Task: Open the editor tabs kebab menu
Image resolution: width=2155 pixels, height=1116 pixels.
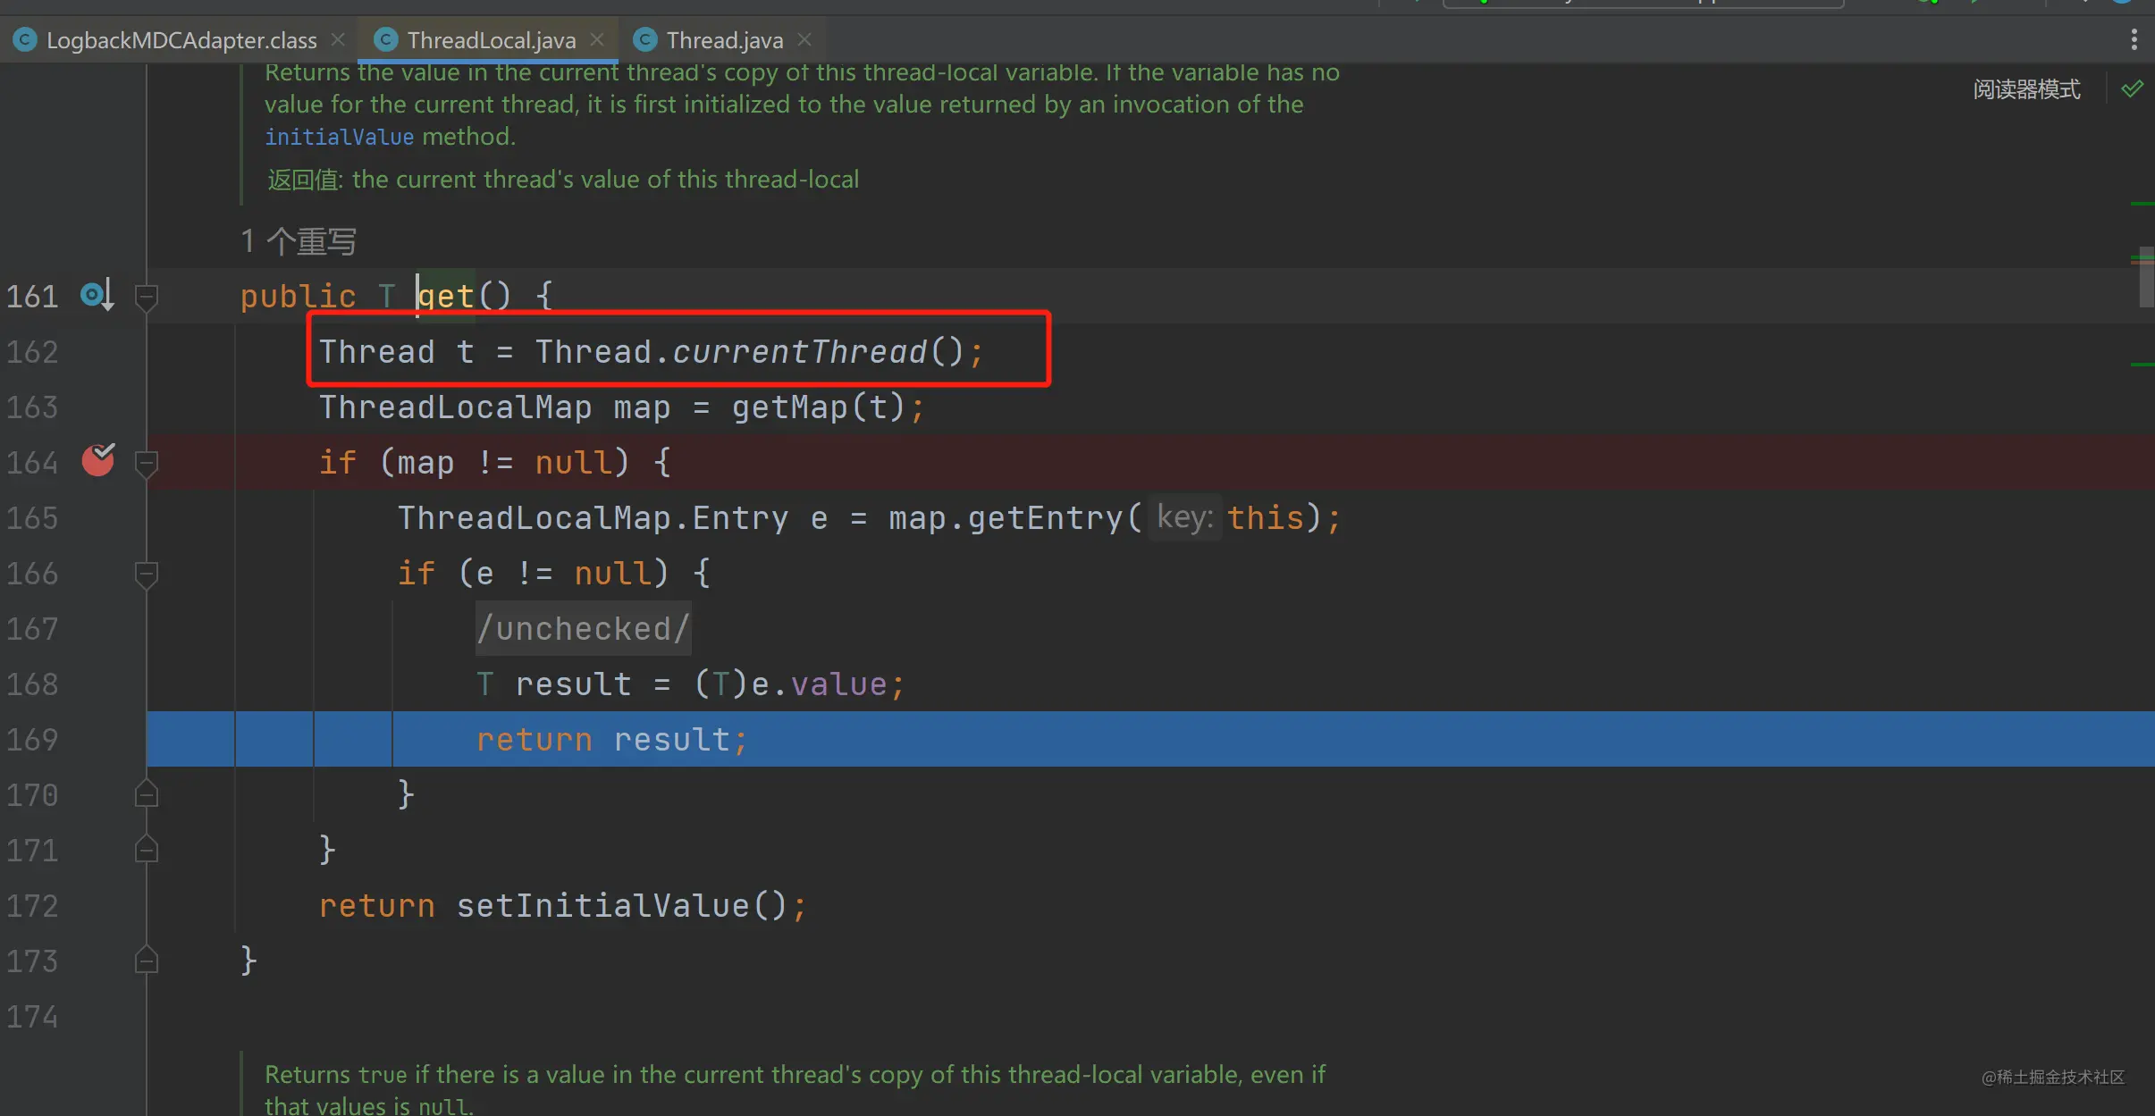Action: [x=2134, y=39]
